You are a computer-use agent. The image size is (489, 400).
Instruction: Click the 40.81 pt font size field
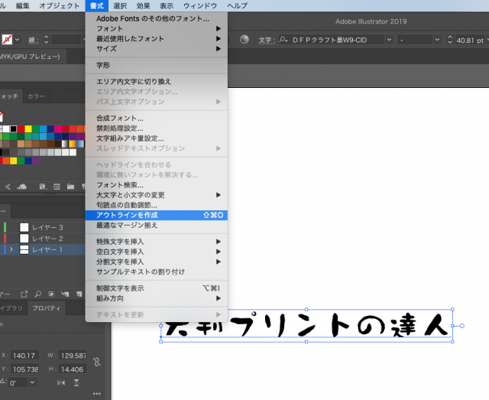tap(470, 40)
